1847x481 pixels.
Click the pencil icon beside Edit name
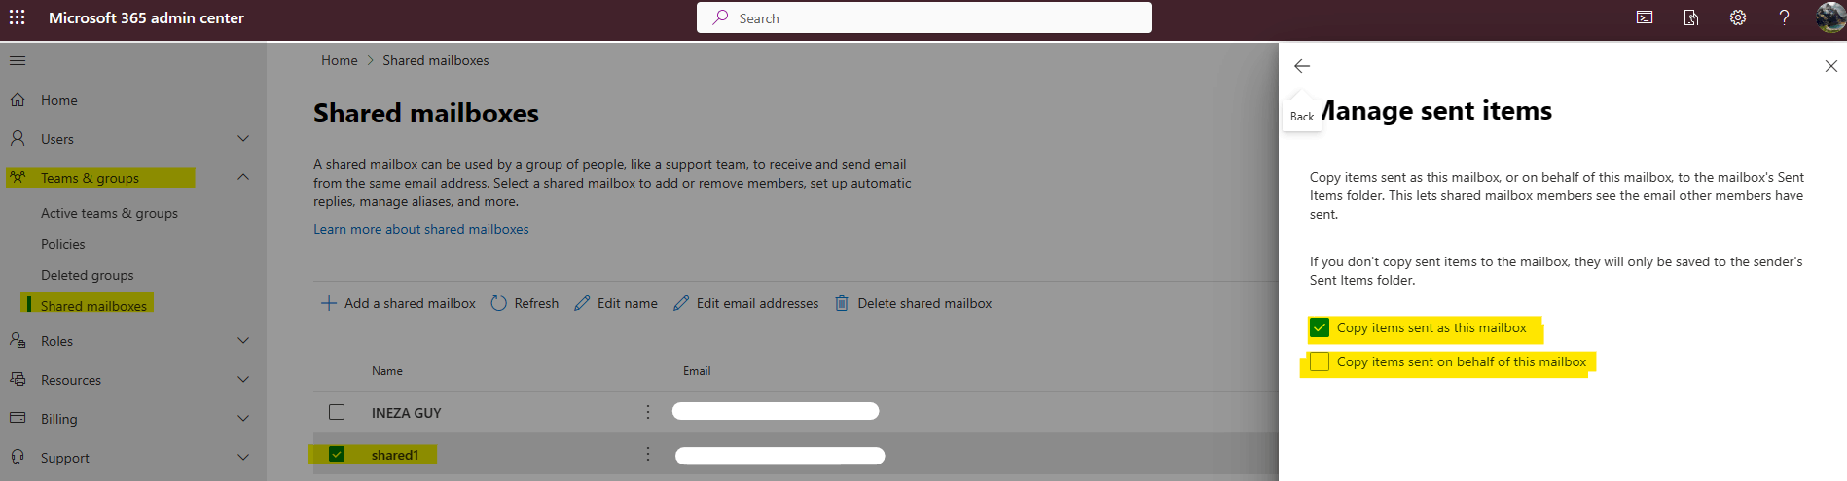coord(582,303)
